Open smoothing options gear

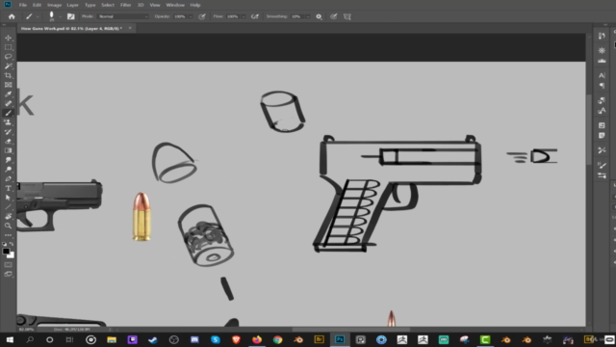(319, 16)
